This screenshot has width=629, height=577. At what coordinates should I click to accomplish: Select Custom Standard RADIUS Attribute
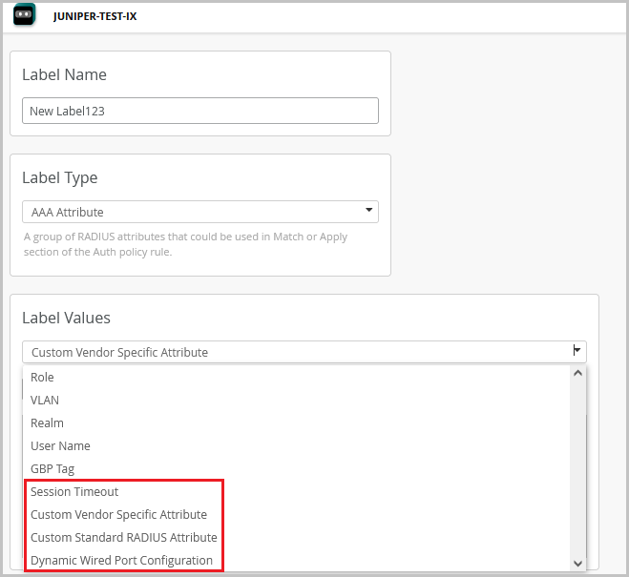click(123, 538)
